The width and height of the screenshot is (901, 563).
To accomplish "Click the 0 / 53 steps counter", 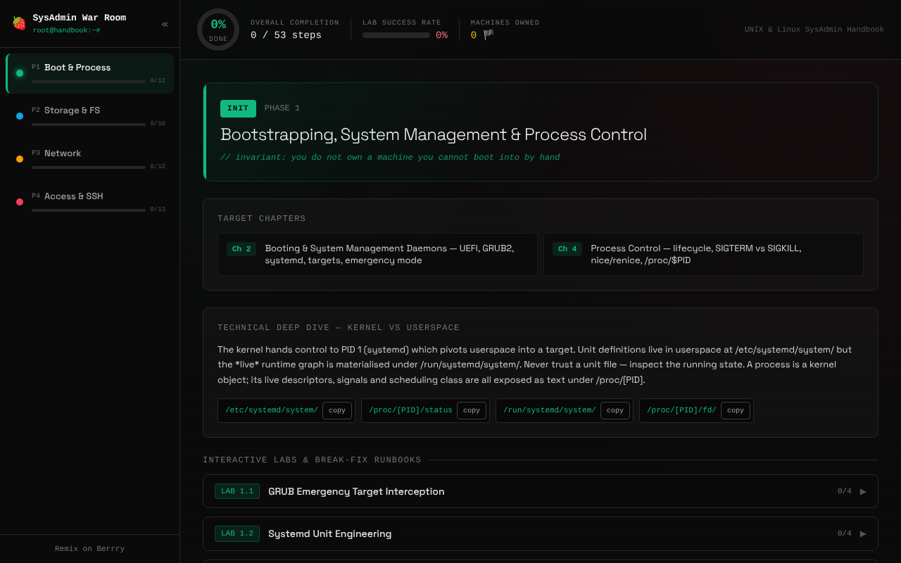I will (x=286, y=35).
